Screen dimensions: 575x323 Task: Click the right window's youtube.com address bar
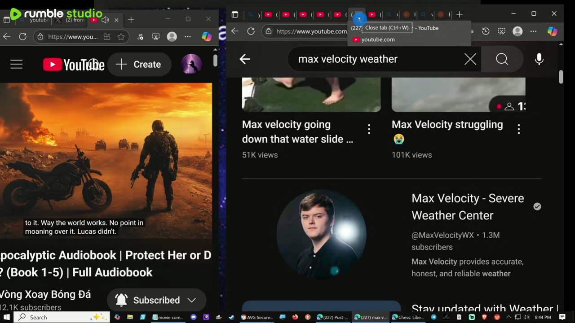click(311, 31)
